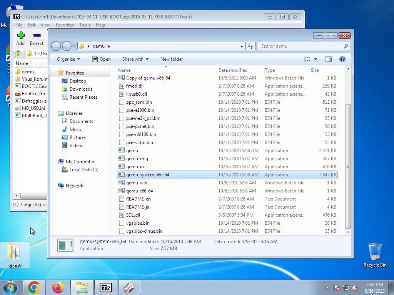
Task: Click the 7-Zip up-folder arrow icon
Action: [x=18, y=53]
